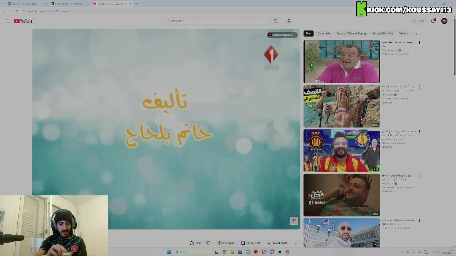Open the EP 01 Sahbek Rajel 2 title
The width and height of the screenshot is (456, 256).
(x=397, y=177)
